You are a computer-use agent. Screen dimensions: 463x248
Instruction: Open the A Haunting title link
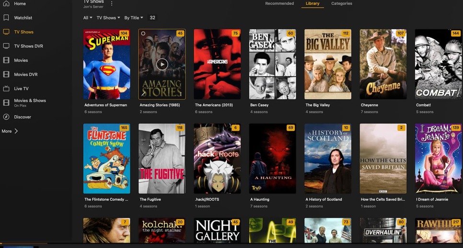coord(260,199)
